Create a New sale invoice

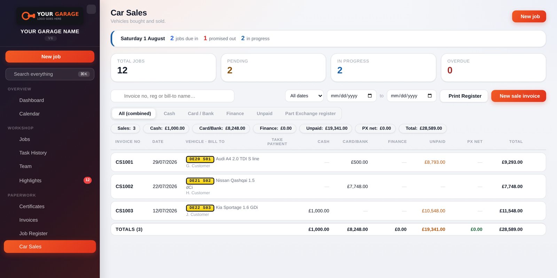point(518,96)
